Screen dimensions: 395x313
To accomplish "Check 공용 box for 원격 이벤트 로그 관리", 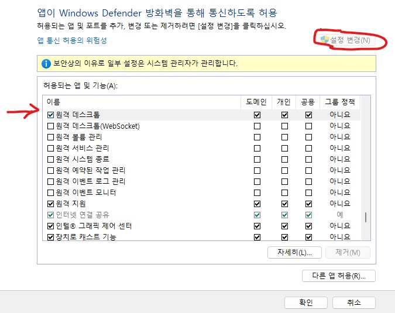I will tap(308, 181).
